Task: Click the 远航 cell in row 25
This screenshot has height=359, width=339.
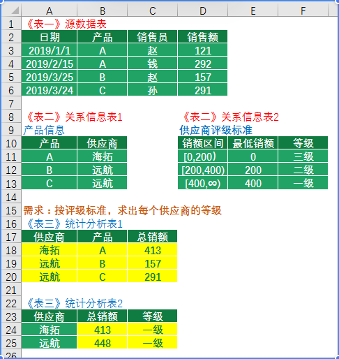Action: click(49, 343)
